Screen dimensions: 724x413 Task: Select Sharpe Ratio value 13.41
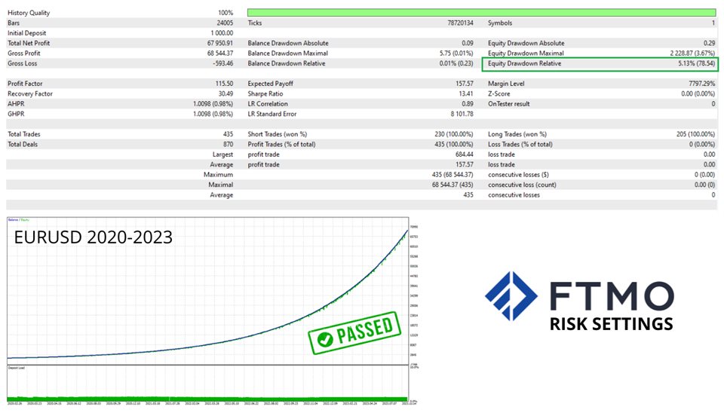pos(466,93)
